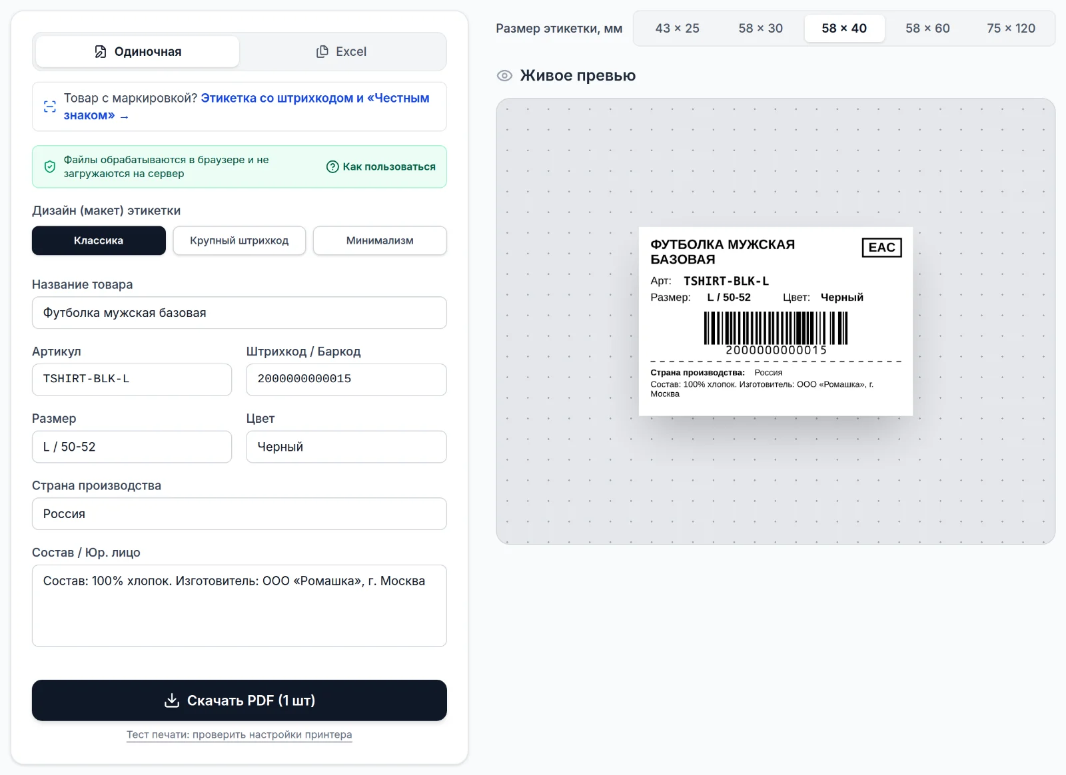Select label size 43 × 25
Image resolution: width=1066 pixels, height=775 pixels.
678,29
